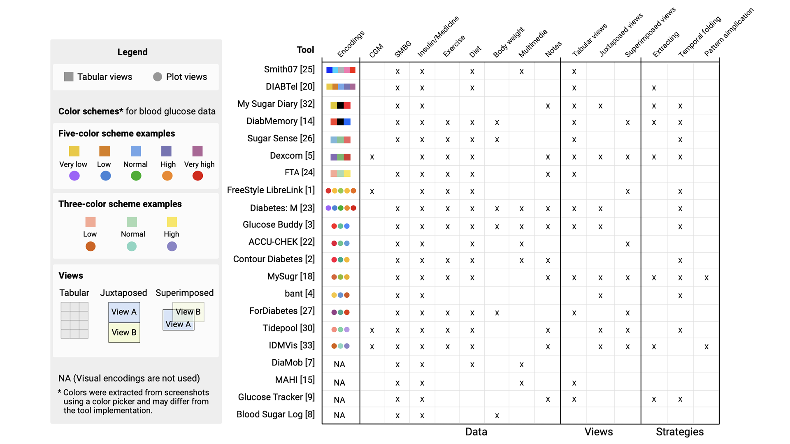
Task: Click the Dexcom CGM x mark
Action: click(372, 157)
